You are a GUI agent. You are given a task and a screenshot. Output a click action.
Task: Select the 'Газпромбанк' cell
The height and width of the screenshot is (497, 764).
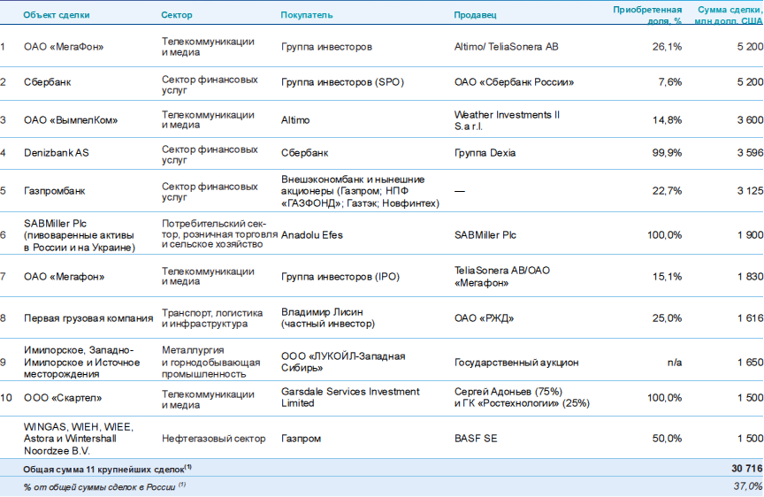(x=55, y=191)
